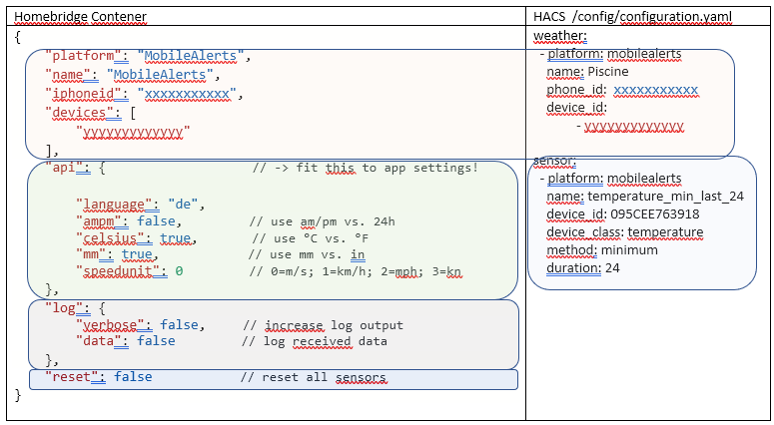Click the false value next to "verbose"

(x=179, y=325)
